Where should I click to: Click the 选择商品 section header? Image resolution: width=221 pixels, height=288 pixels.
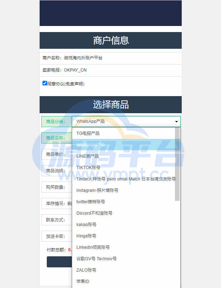[x=111, y=105]
